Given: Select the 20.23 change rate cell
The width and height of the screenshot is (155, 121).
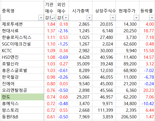Looking at the screenshot, I should [x=147, y=90].
